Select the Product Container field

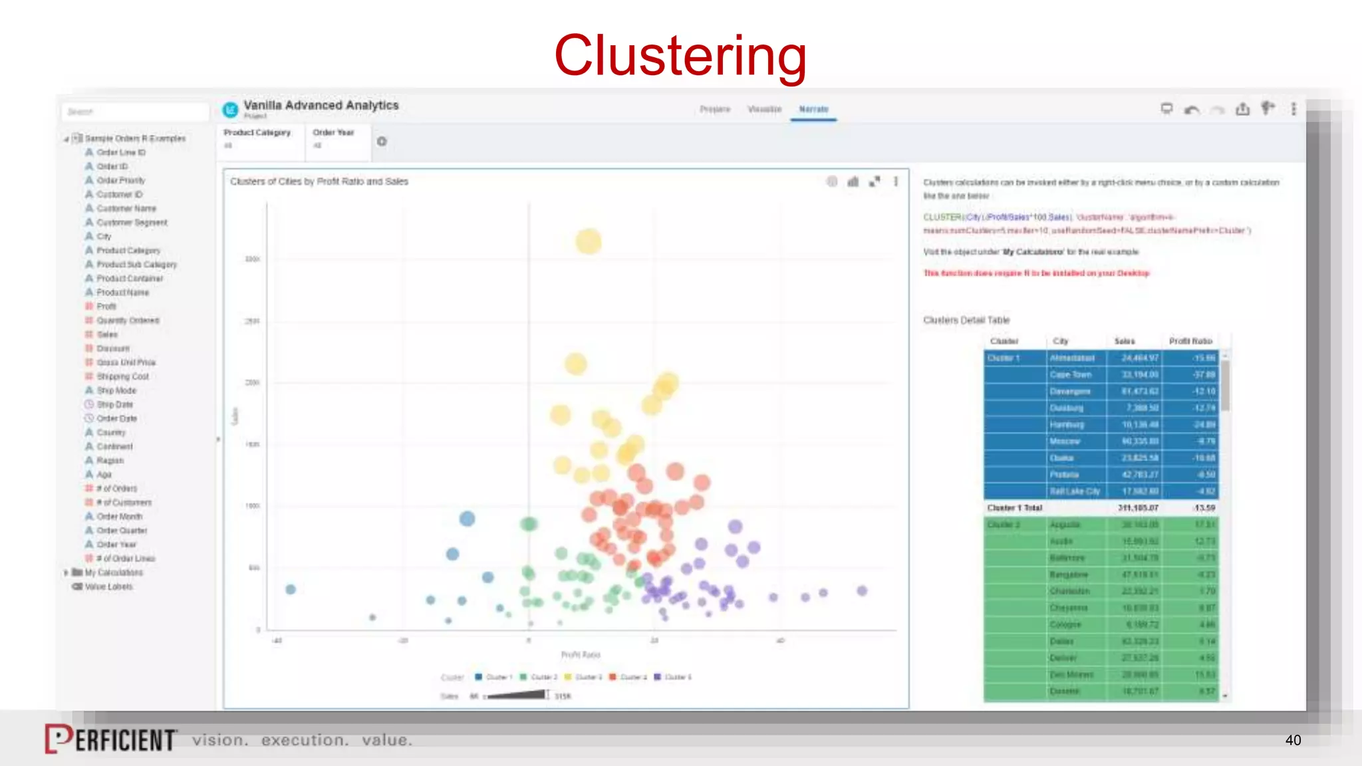pyautogui.click(x=130, y=278)
